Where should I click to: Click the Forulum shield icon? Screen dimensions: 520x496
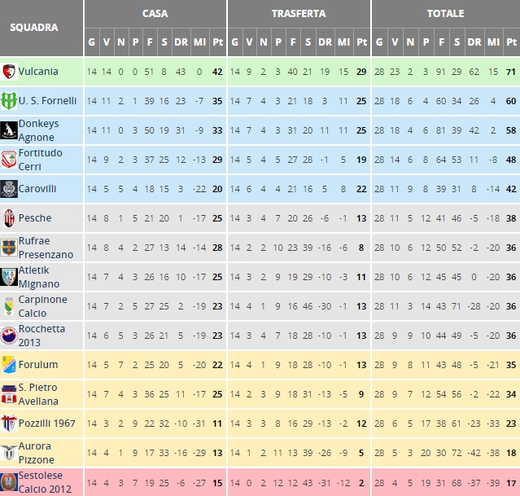point(9,365)
